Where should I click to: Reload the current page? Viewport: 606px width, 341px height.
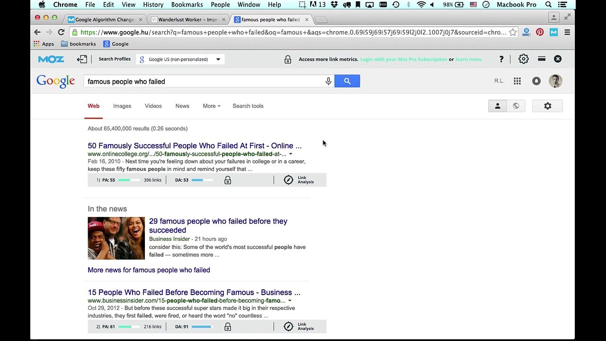(x=61, y=32)
